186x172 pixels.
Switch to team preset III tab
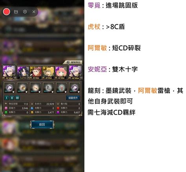point(17,98)
